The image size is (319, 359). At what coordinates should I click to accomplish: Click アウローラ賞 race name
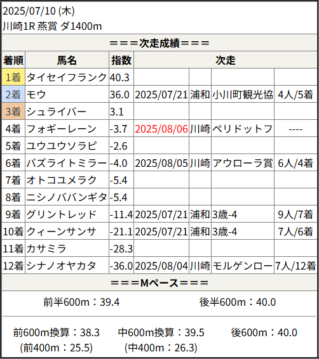coord(242,163)
